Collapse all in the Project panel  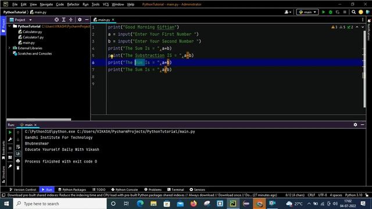click(x=71, y=20)
